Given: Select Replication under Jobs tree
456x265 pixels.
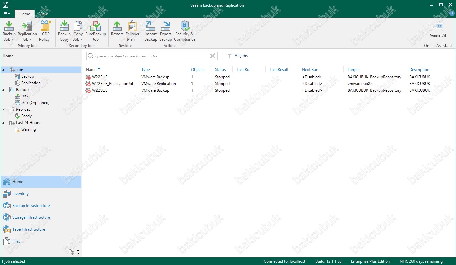Looking at the screenshot, I should coord(31,83).
